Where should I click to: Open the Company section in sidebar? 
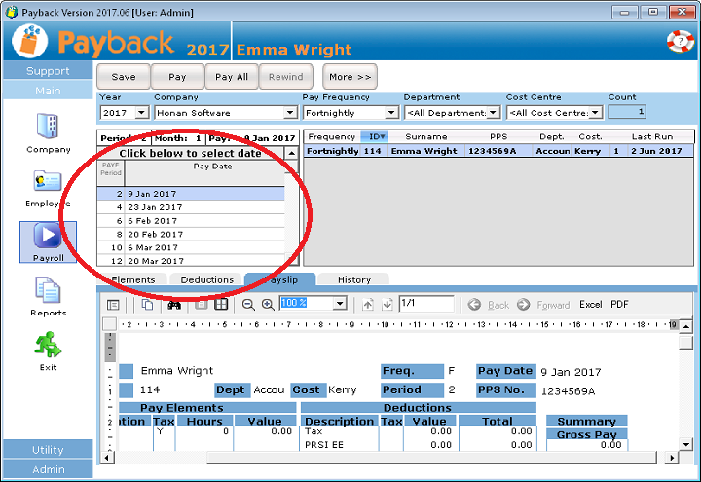(48, 128)
